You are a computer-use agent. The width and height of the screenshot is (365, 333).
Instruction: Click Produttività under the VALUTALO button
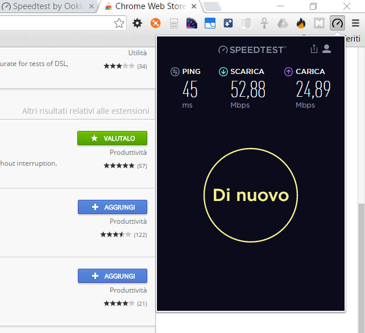click(128, 153)
